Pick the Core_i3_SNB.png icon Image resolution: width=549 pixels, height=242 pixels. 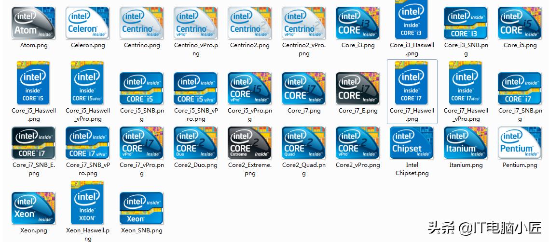(x=466, y=23)
